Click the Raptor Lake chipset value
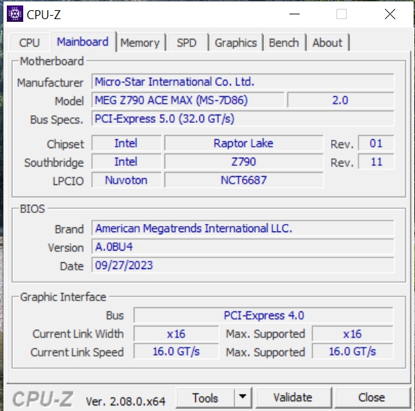The image size is (415, 411). pyautogui.click(x=244, y=143)
